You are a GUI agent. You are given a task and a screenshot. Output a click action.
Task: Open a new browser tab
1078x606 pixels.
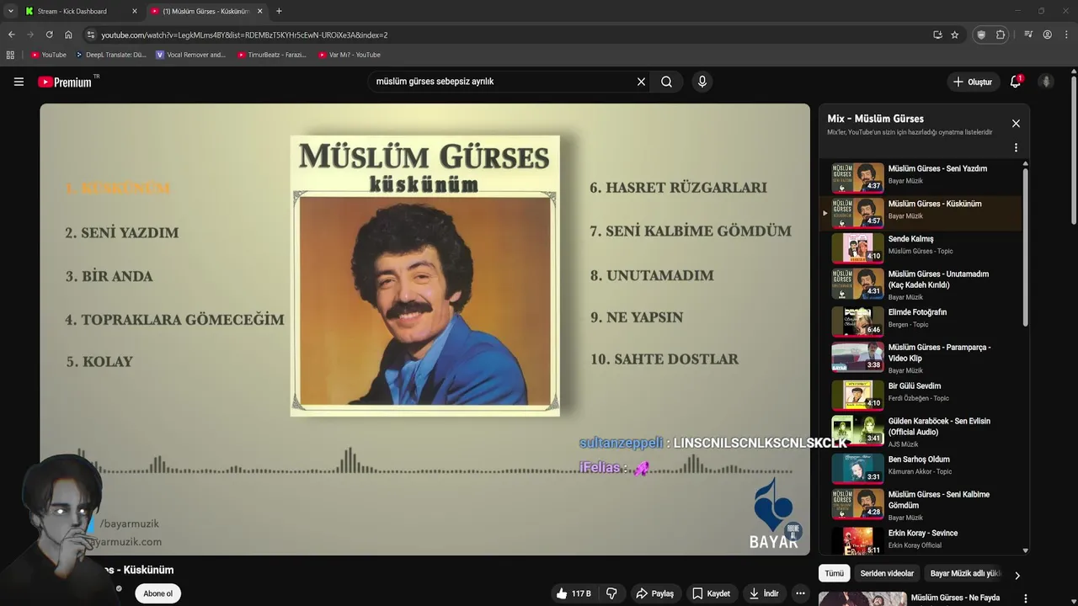(279, 11)
